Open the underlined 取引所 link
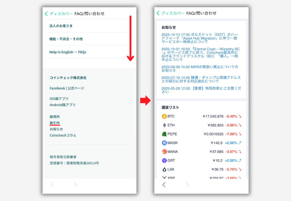The height and width of the screenshot is (201, 291). point(55,123)
